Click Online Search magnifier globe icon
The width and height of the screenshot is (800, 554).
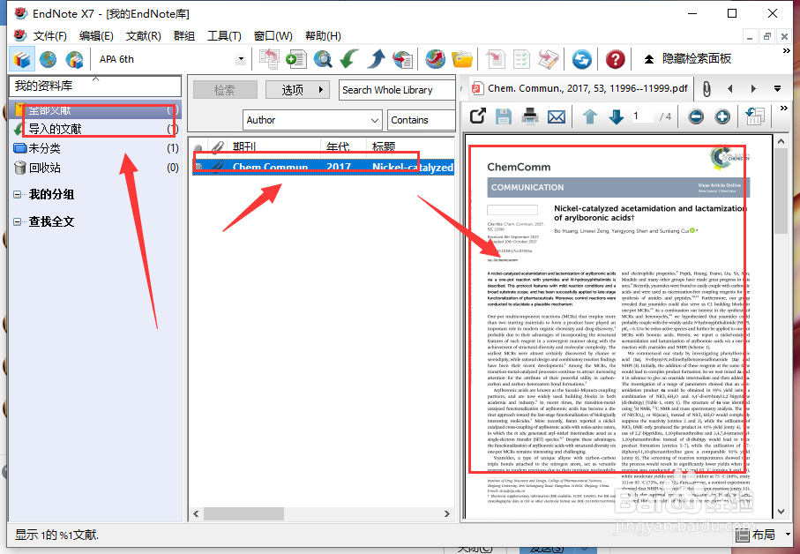pos(323,59)
